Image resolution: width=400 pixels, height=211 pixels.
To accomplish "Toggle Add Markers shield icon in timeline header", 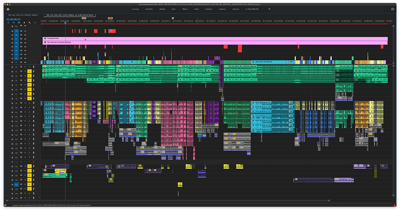I will click(24, 23).
